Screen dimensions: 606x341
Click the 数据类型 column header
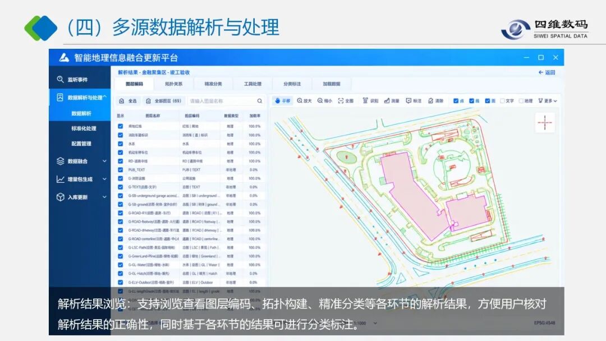[x=231, y=116]
